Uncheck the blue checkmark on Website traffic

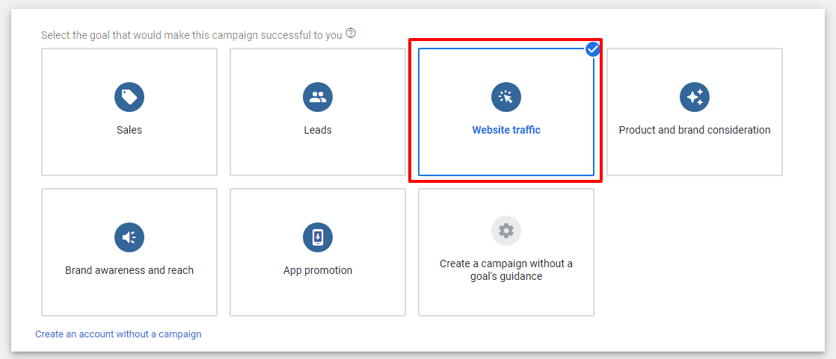tap(593, 49)
